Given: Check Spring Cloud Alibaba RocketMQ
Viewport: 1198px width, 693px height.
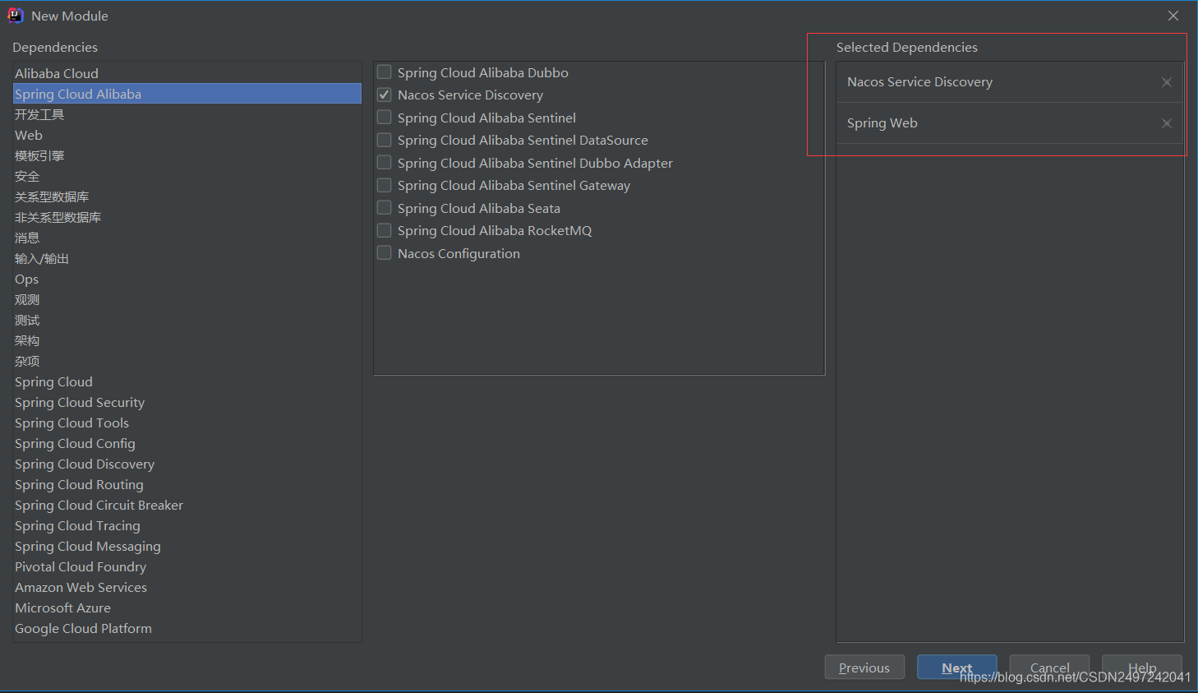Looking at the screenshot, I should (x=384, y=230).
